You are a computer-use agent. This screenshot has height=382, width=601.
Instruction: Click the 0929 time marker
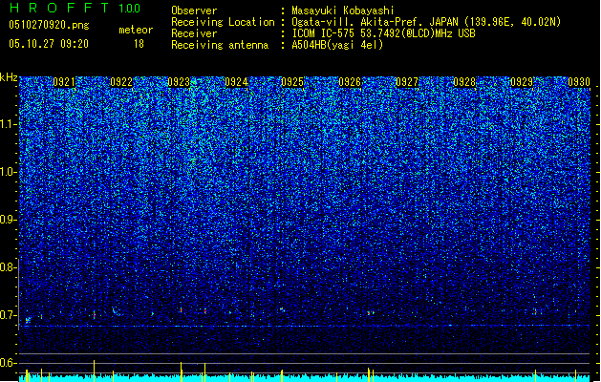(x=522, y=82)
